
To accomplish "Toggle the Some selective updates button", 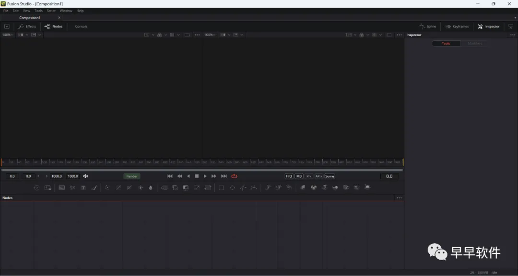I will point(330,176).
